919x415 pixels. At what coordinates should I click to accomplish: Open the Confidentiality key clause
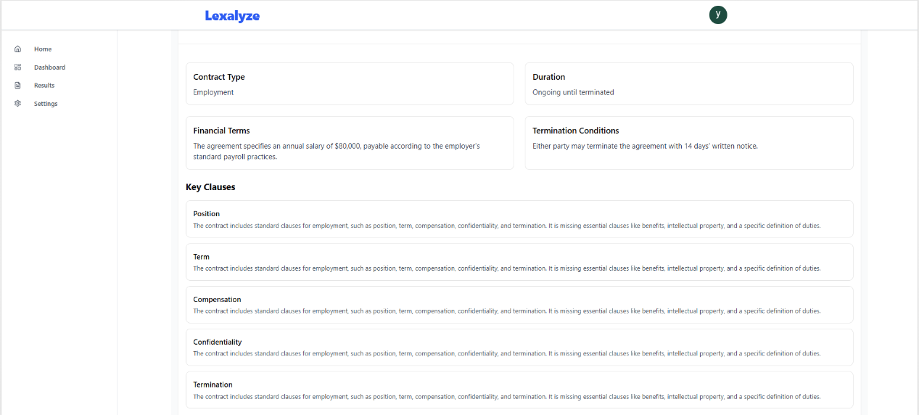click(519, 348)
